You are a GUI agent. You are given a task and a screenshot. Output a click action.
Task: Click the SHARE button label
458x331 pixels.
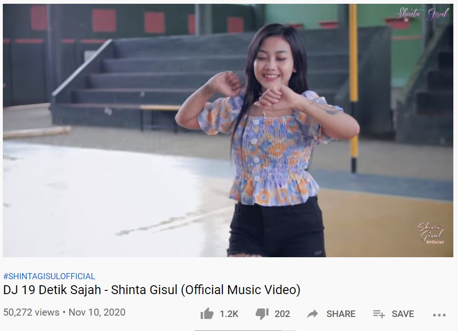pos(341,314)
